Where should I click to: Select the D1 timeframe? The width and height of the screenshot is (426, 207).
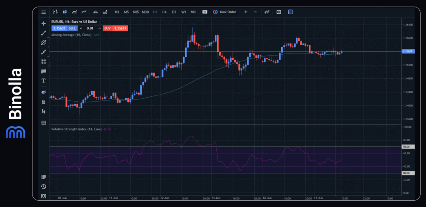click(x=174, y=12)
